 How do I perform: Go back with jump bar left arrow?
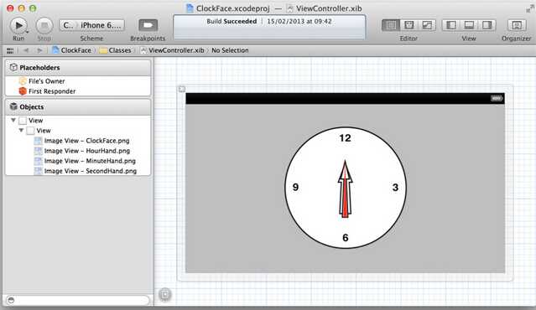tap(26, 50)
